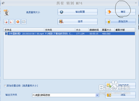
Task: Click the 177.12M size cell
Action: pos(80,34)
